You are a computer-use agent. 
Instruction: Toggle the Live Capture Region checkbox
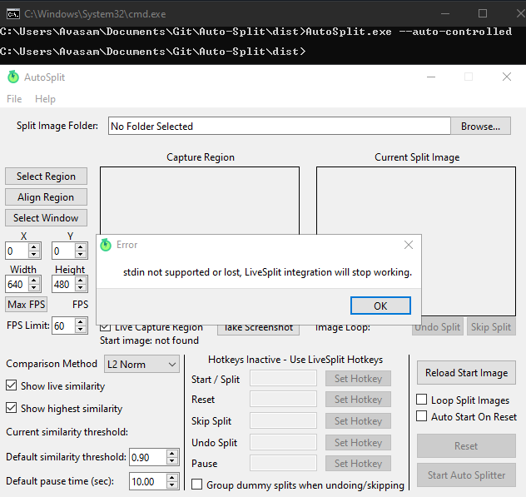click(106, 327)
